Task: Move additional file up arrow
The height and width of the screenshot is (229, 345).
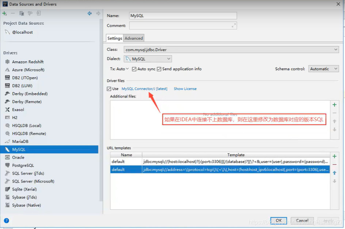Action: [x=334, y=121]
